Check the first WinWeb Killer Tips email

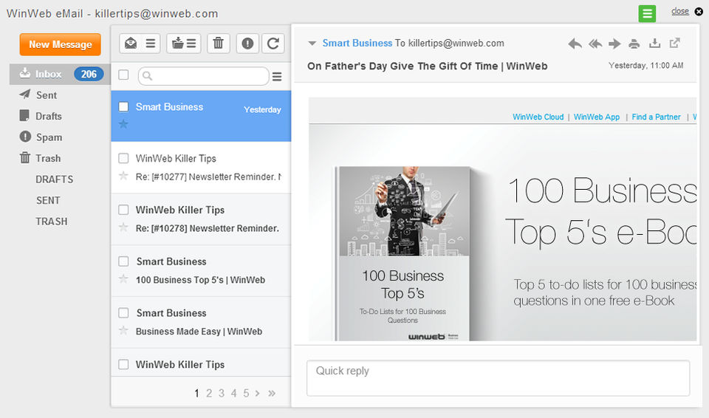124,159
